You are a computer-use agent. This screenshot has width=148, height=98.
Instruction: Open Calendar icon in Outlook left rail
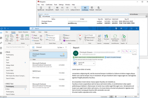(x=1, y=38)
